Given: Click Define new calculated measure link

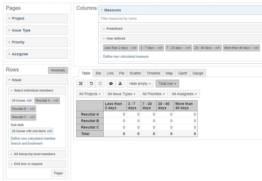Looking at the screenshot, I should tap(126, 57).
